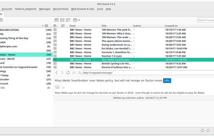The image size is (214, 137).
Task: Reload the message preview page
Action: [x=68, y=73]
